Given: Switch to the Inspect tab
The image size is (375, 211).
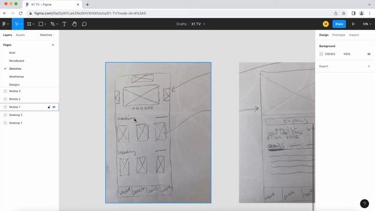Looking at the screenshot, I should (x=354, y=35).
